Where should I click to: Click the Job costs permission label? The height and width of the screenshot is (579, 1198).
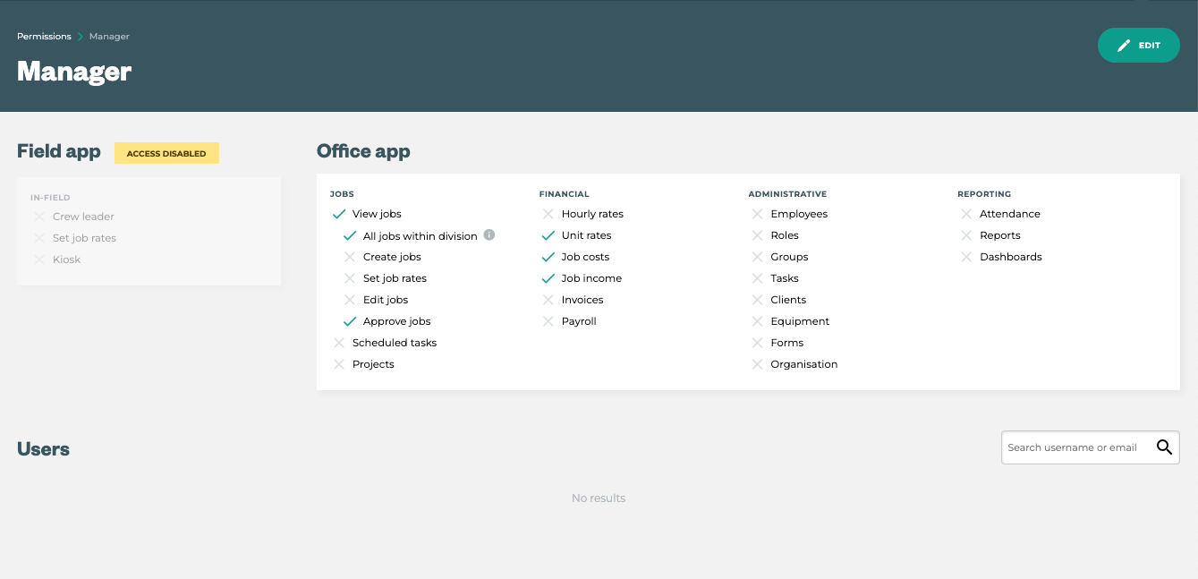coord(585,257)
